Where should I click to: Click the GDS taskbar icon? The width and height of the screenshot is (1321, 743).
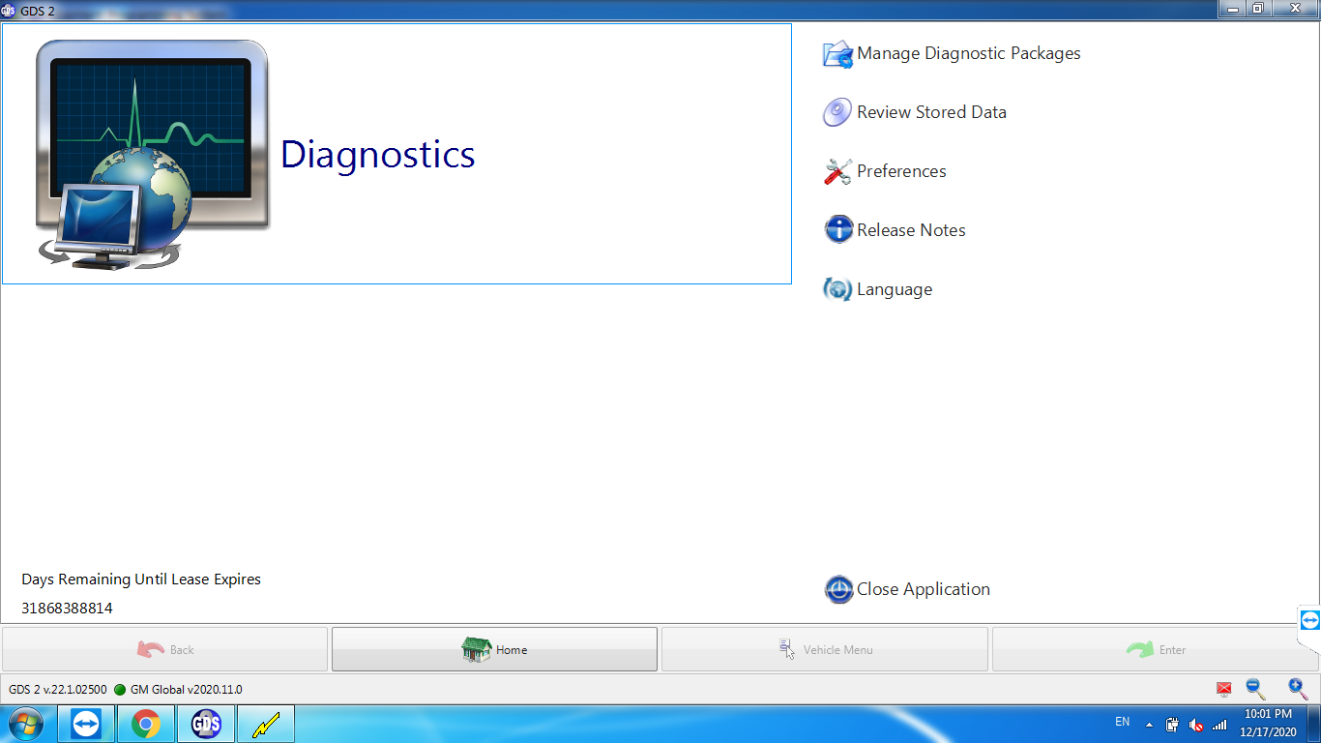(206, 724)
